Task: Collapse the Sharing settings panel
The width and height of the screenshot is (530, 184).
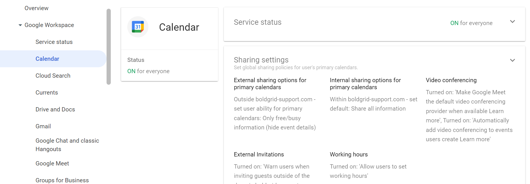Action: pyautogui.click(x=512, y=60)
